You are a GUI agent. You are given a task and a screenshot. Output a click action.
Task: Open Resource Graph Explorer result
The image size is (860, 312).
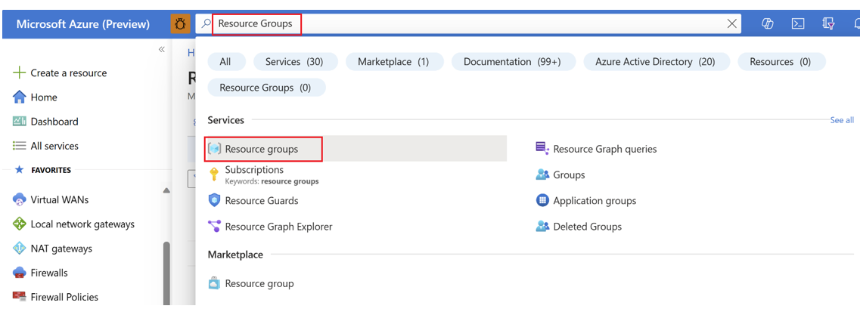coord(278,227)
